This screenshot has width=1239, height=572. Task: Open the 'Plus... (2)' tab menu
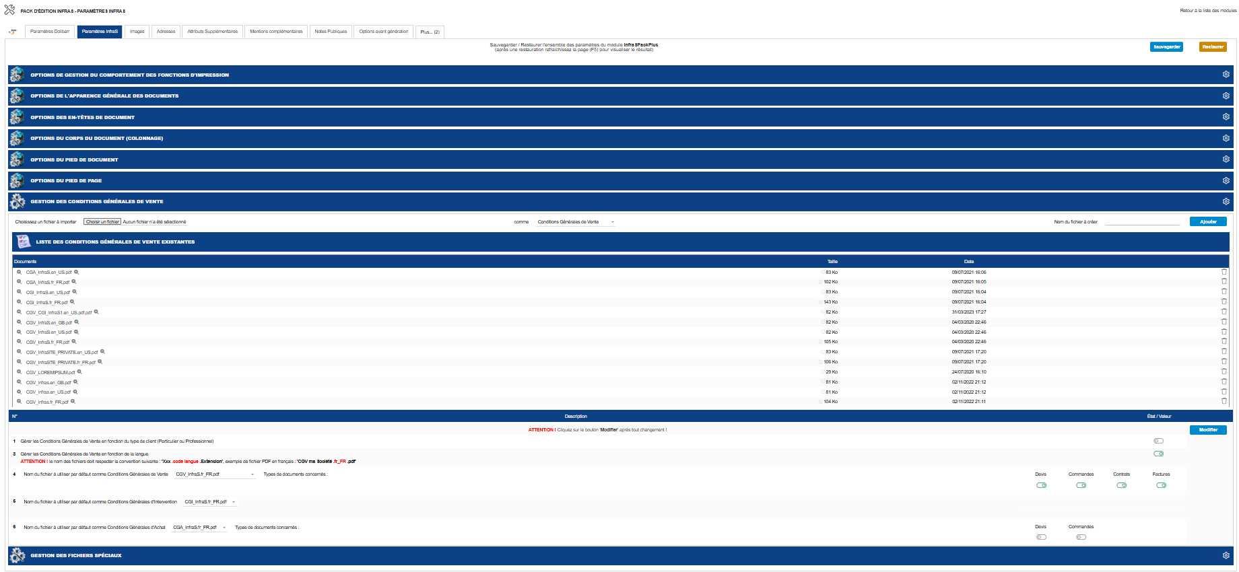(430, 32)
